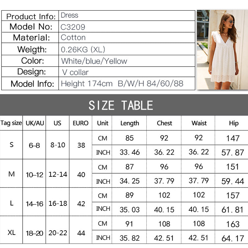
Task: Click the EURO size 42 cell
Action: (81, 203)
